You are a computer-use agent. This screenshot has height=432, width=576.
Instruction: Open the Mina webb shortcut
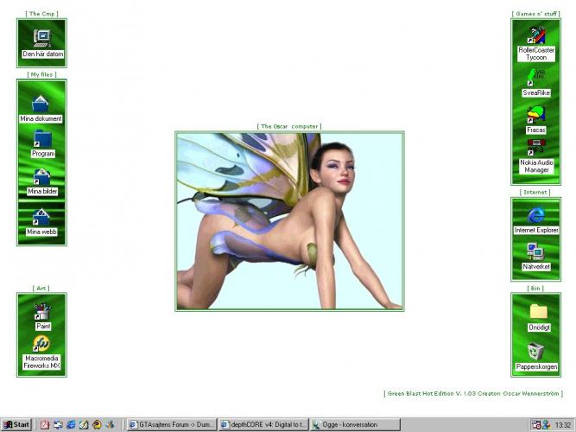coord(41,218)
